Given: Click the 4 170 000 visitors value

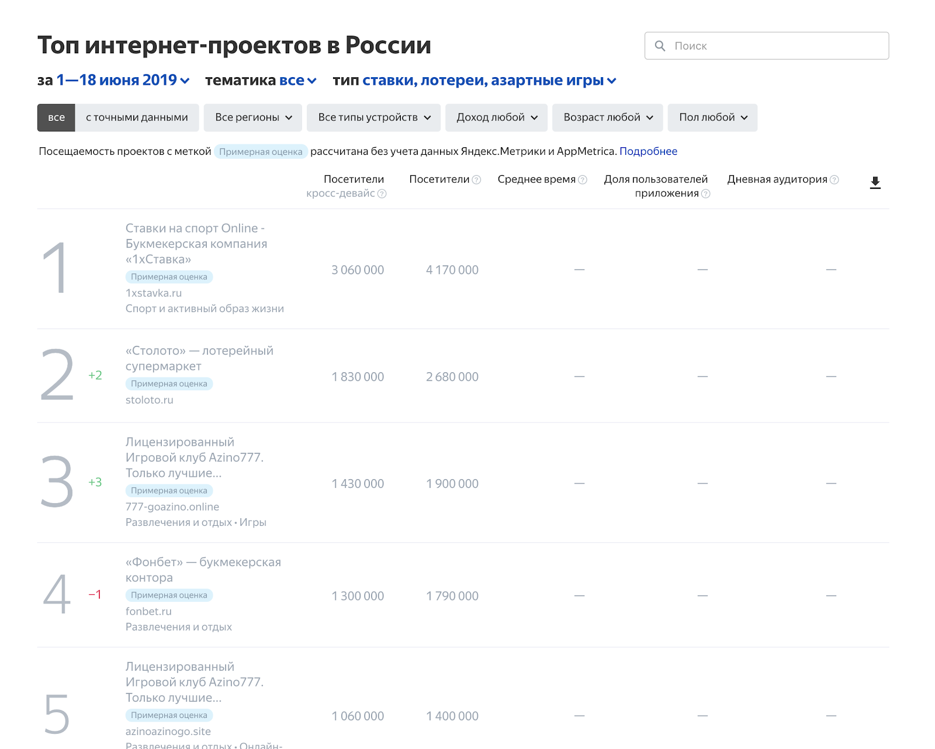Looking at the screenshot, I should (452, 270).
